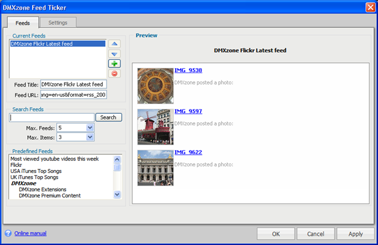Remove feed with red minus icon
Image resolution: width=378 pixels, height=245 pixels.
pyautogui.click(x=114, y=73)
